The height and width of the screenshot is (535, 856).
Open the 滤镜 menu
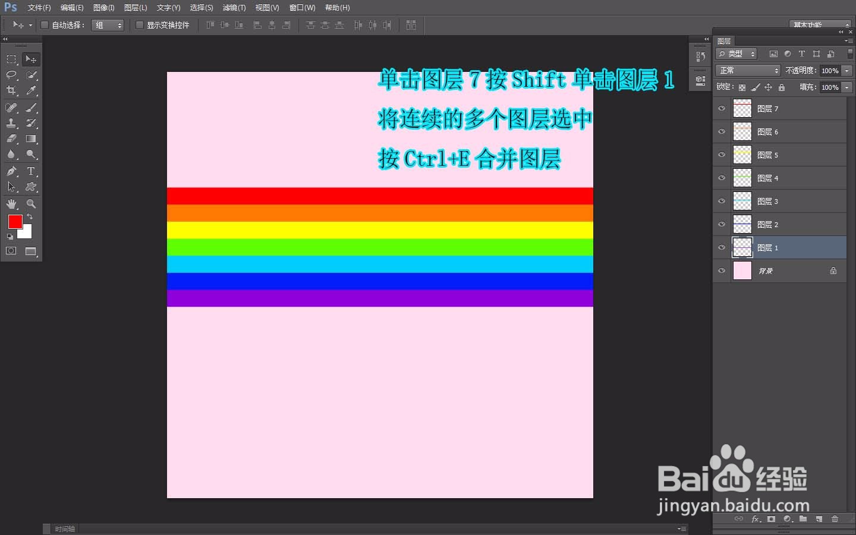[234, 8]
